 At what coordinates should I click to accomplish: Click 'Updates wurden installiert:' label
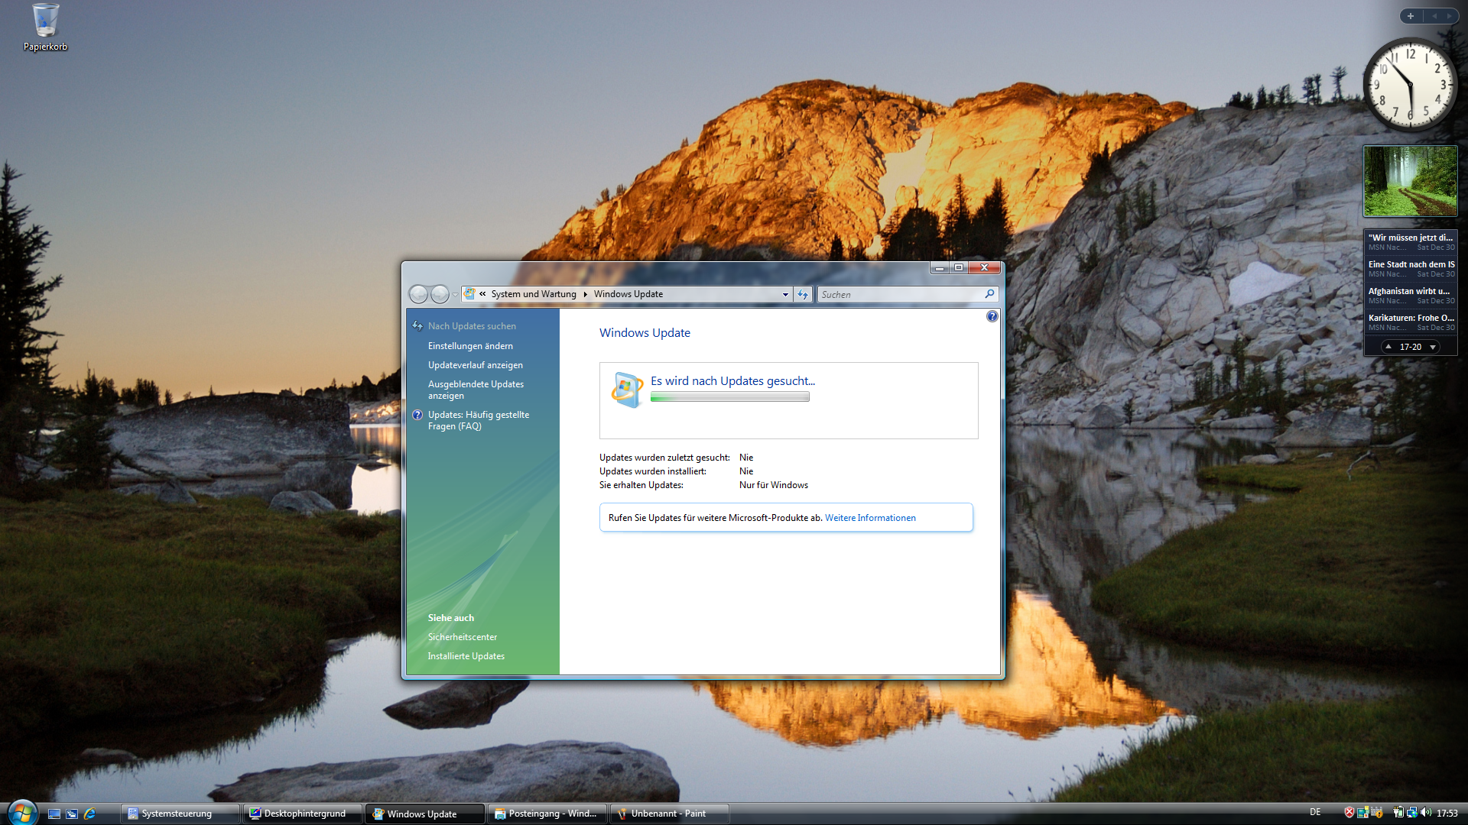653,471
